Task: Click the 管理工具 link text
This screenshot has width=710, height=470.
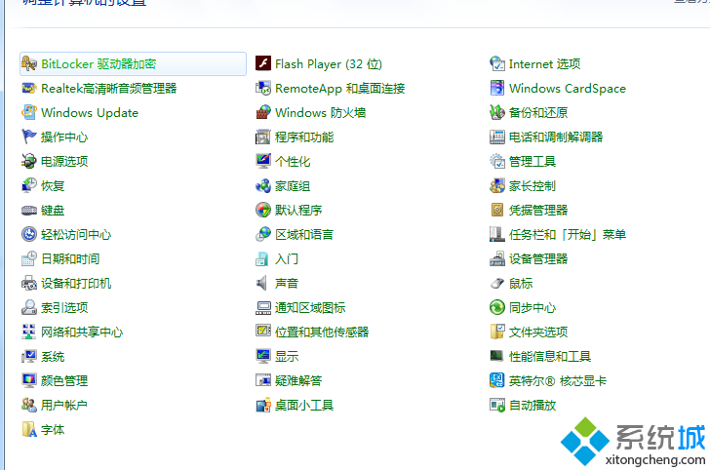Action: (532, 162)
